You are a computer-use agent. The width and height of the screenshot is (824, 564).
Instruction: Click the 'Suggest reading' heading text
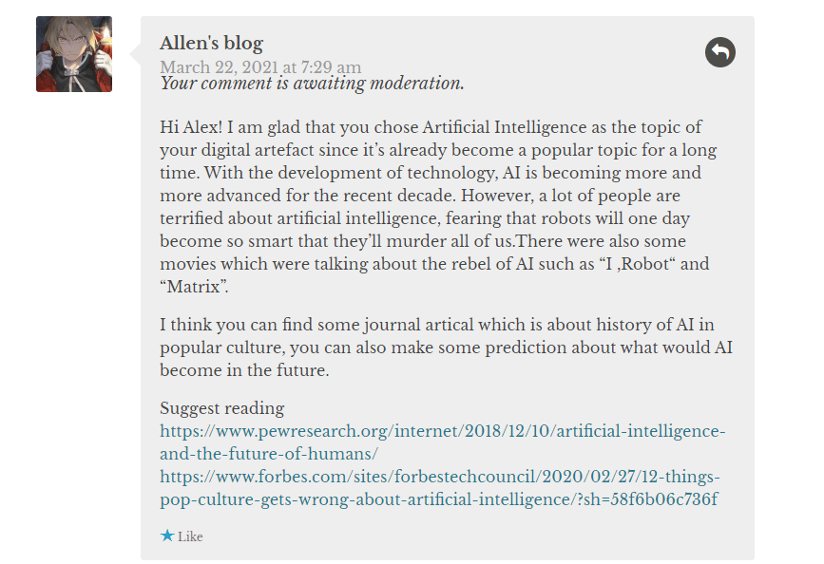221,408
